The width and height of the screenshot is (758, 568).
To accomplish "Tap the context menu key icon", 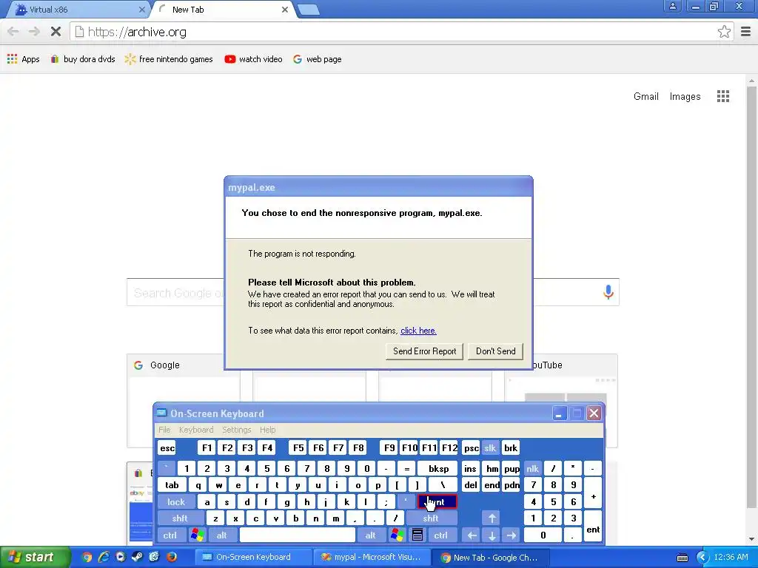I will pos(417,535).
